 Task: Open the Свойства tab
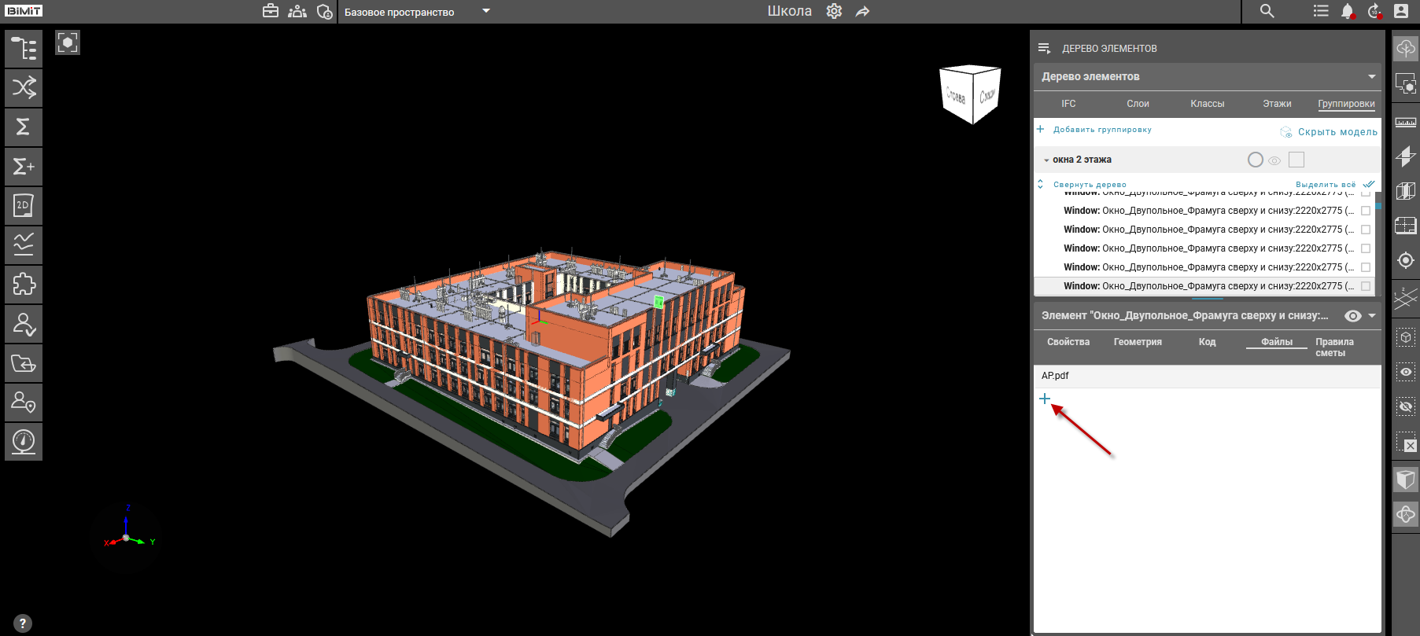pos(1068,342)
